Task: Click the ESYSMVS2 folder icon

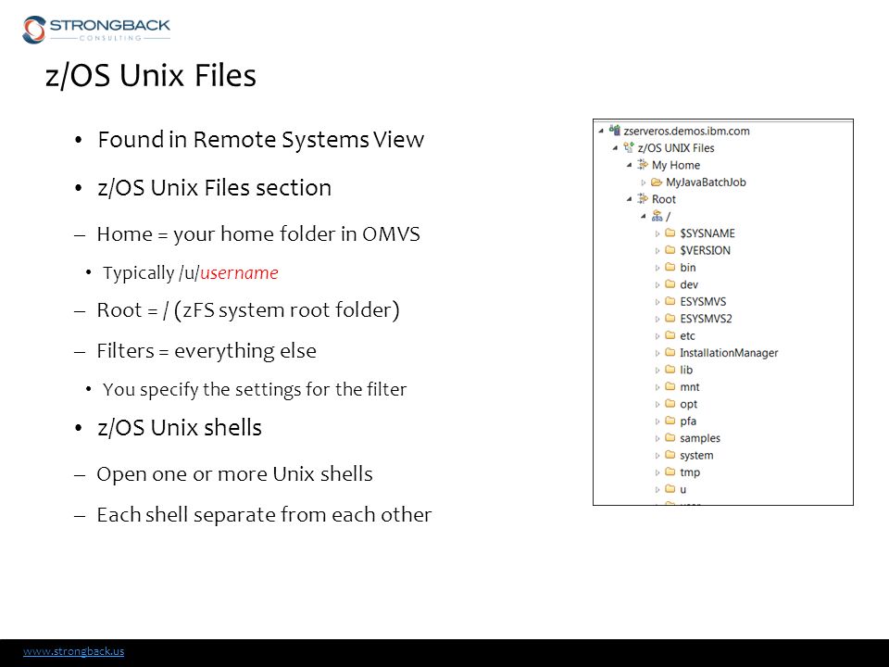Action: click(670, 318)
